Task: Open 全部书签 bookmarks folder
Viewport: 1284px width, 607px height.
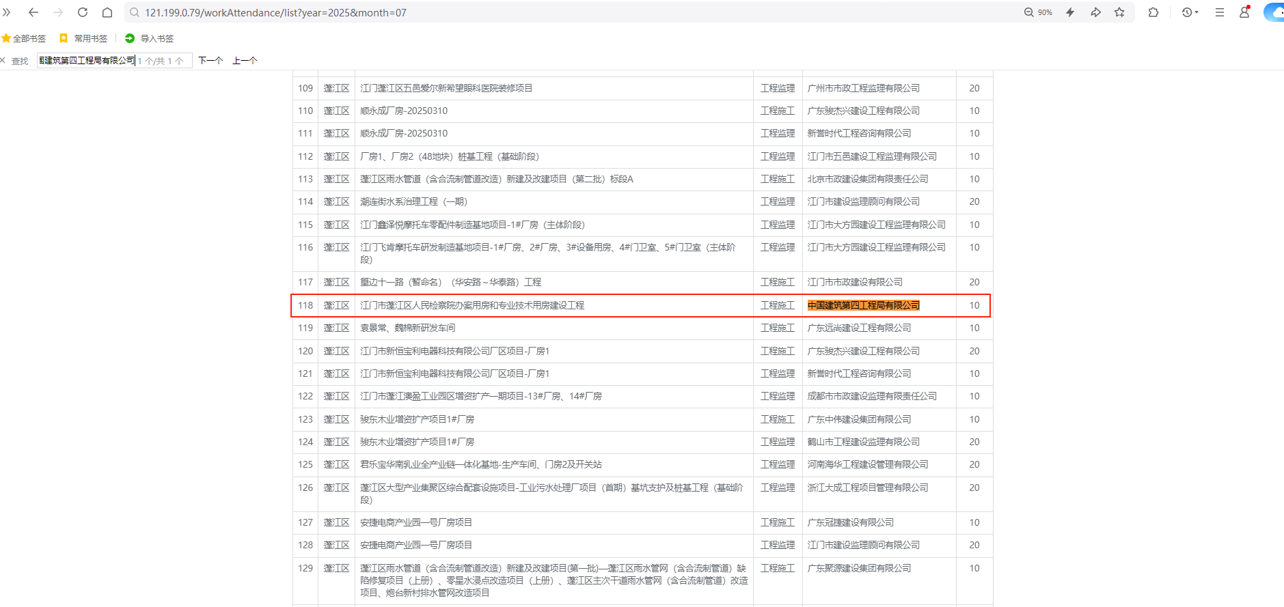Action: 24,38
